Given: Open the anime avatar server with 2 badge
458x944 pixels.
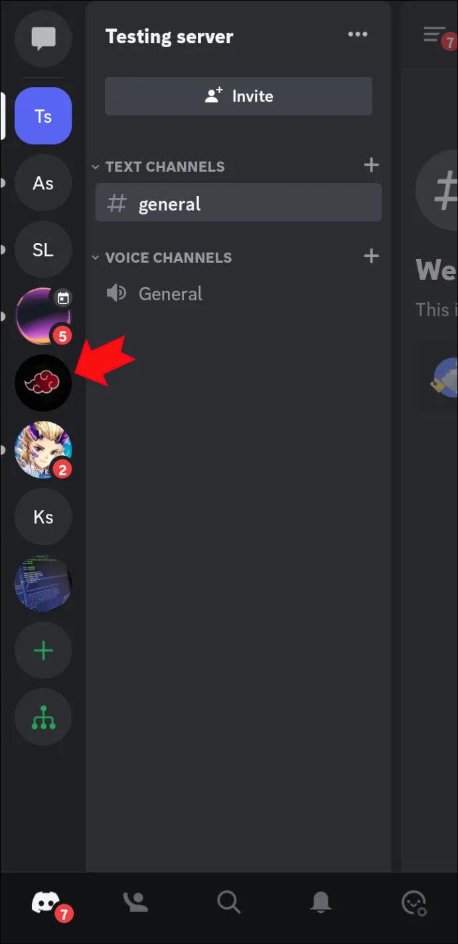Looking at the screenshot, I should 43,449.
